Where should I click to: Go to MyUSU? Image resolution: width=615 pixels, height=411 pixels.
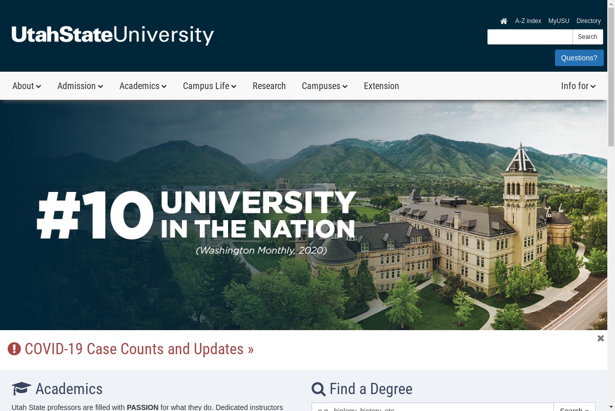(559, 21)
